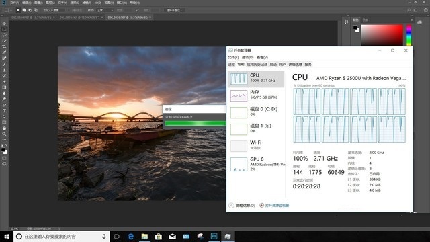Open Windows Start menu

point(7,236)
